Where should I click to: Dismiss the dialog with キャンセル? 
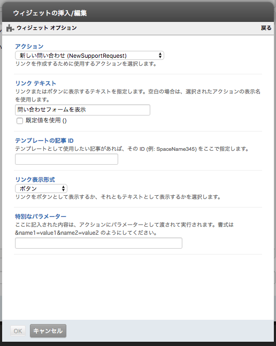pos(48,331)
